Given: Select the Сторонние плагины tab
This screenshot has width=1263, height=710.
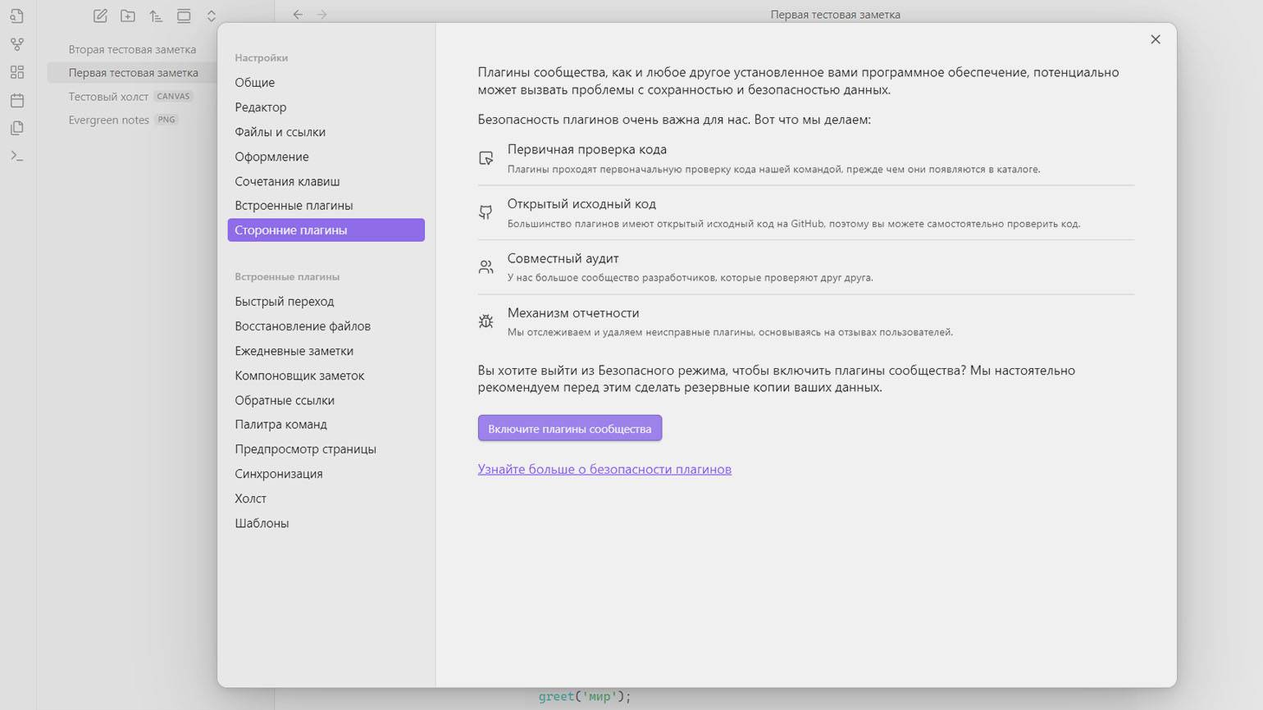Looking at the screenshot, I should (x=326, y=230).
